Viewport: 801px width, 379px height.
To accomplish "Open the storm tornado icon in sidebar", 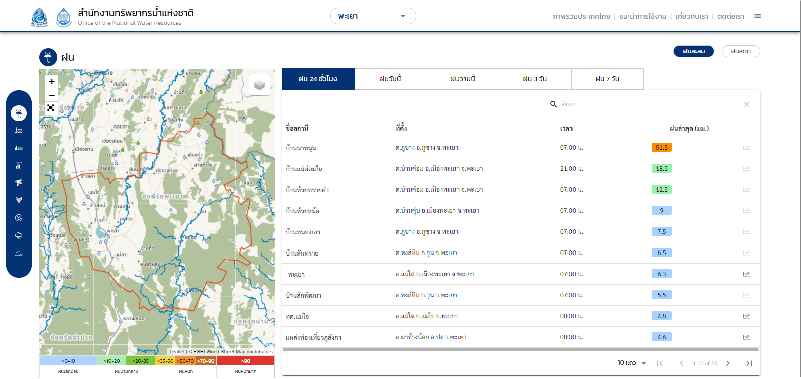I will tap(19, 200).
